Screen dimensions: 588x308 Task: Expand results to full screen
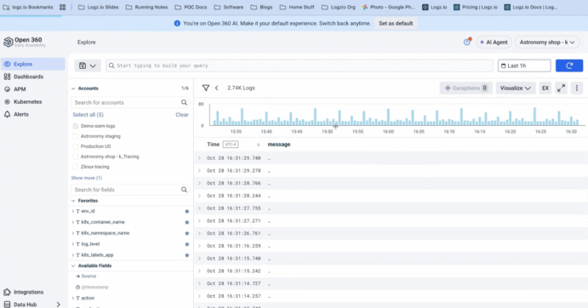pyautogui.click(x=561, y=88)
